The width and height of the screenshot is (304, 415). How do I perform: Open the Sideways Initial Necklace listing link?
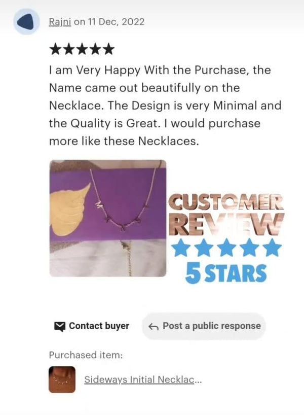coord(143,380)
